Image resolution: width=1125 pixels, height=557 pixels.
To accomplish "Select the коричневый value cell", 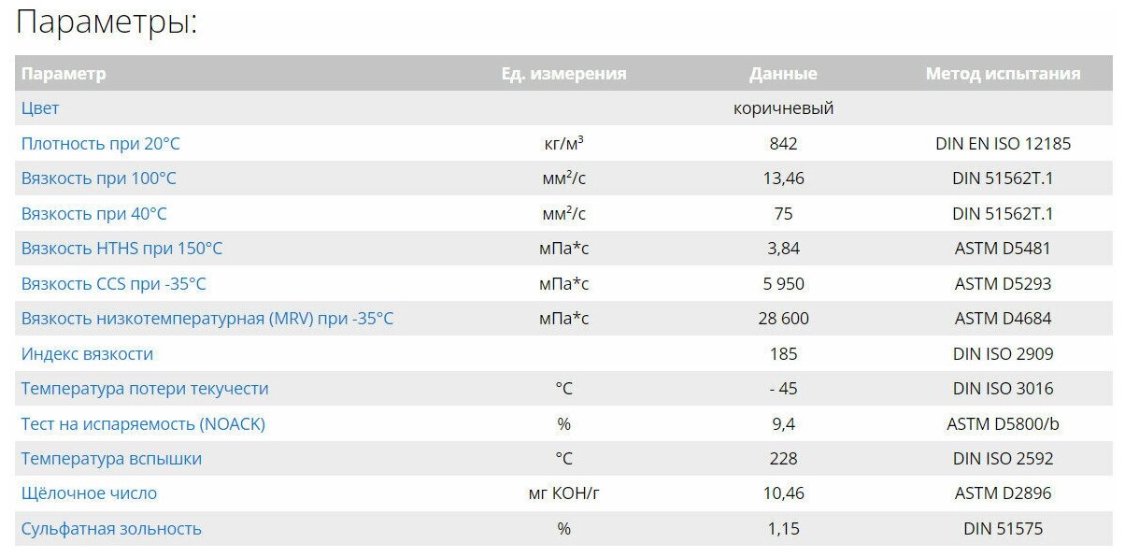I will coord(783,108).
